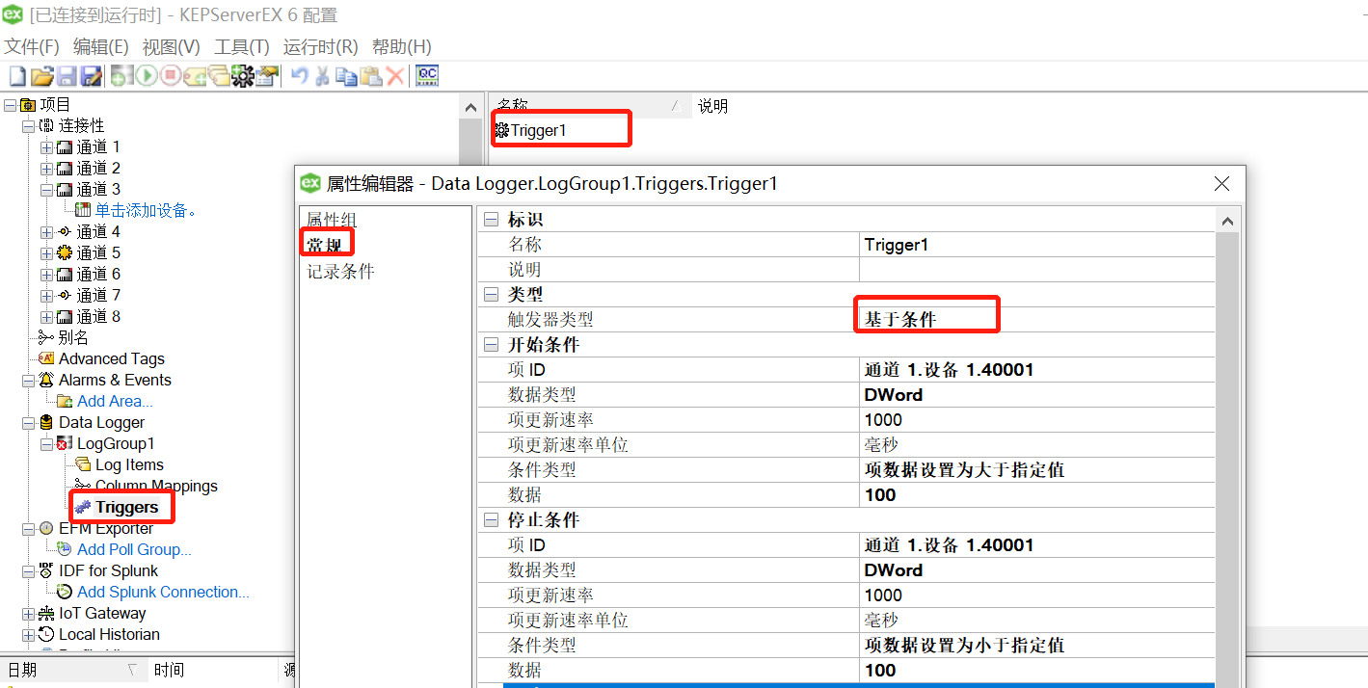The image size is (1368, 688).
Task: Collapse the 停止条件 property section
Action: pos(491,520)
